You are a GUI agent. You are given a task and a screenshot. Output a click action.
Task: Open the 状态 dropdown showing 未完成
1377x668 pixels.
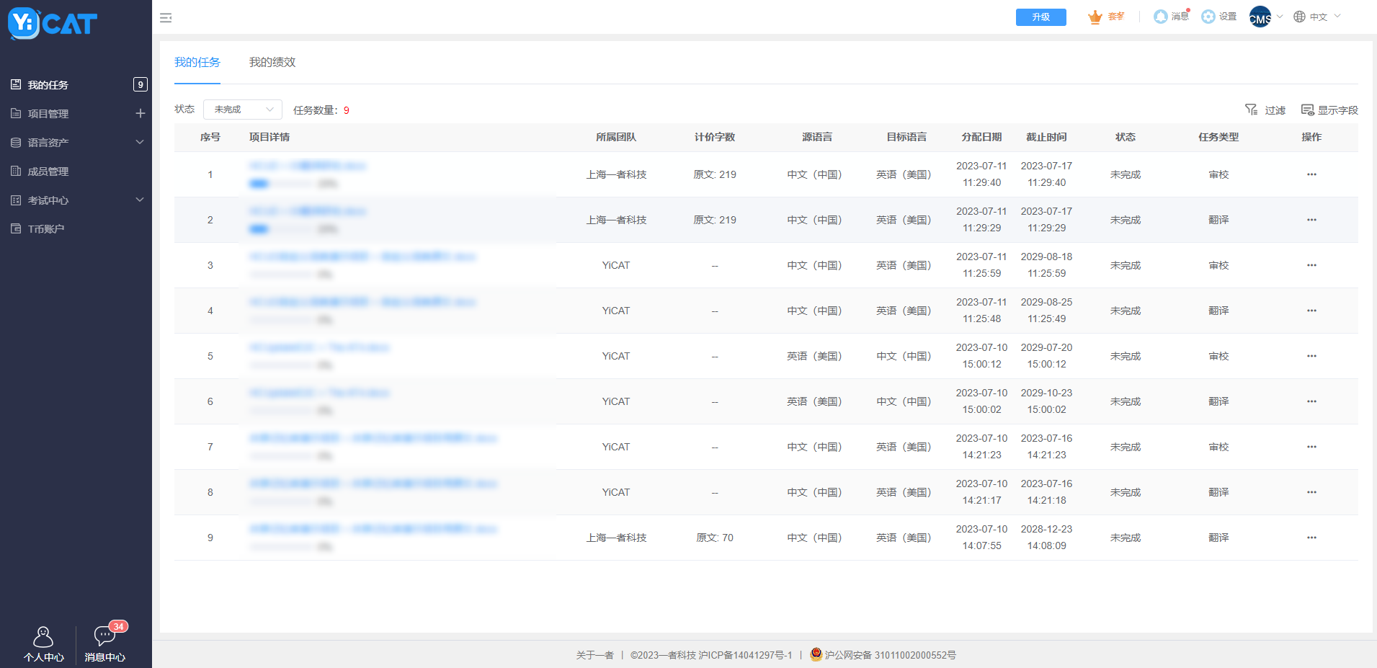pos(243,110)
